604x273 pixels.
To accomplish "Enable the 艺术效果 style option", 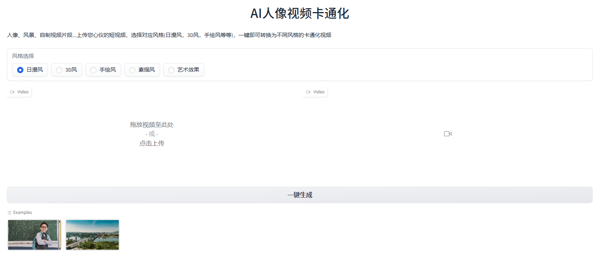I will (x=171, y=70).
